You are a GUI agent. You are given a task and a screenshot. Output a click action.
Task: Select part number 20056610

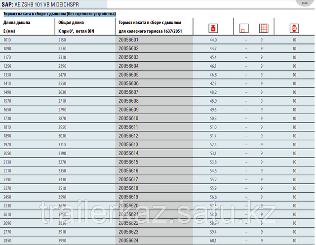pyautogui.click(x=128, y=119)
